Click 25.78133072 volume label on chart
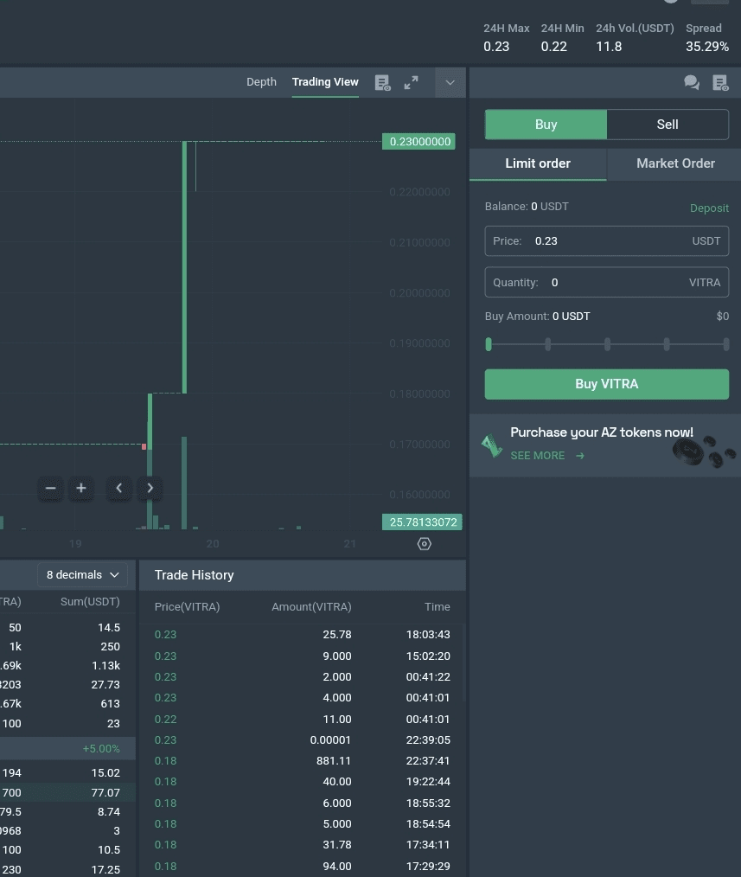Image resolution: width=741 pixels, height=877 pixels. (x=422, y=522)
